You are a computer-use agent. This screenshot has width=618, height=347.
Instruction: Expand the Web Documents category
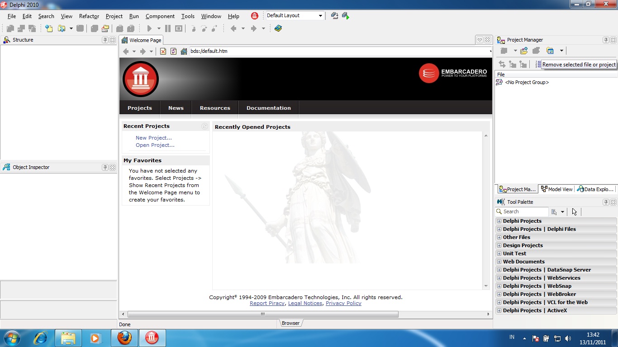499,262
